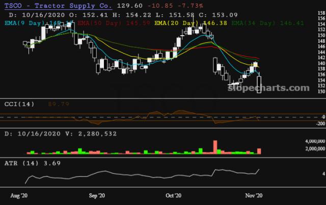The height and width of the screenshot is (205, 326).
Task: Click the Sep '20 date axis label
Action: pyautogui.click(x=97, y=195)
